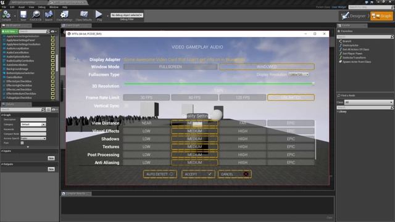Click Add New button in My Blueprint
Screen dimensions: 395x222
(x=9, y=31)
